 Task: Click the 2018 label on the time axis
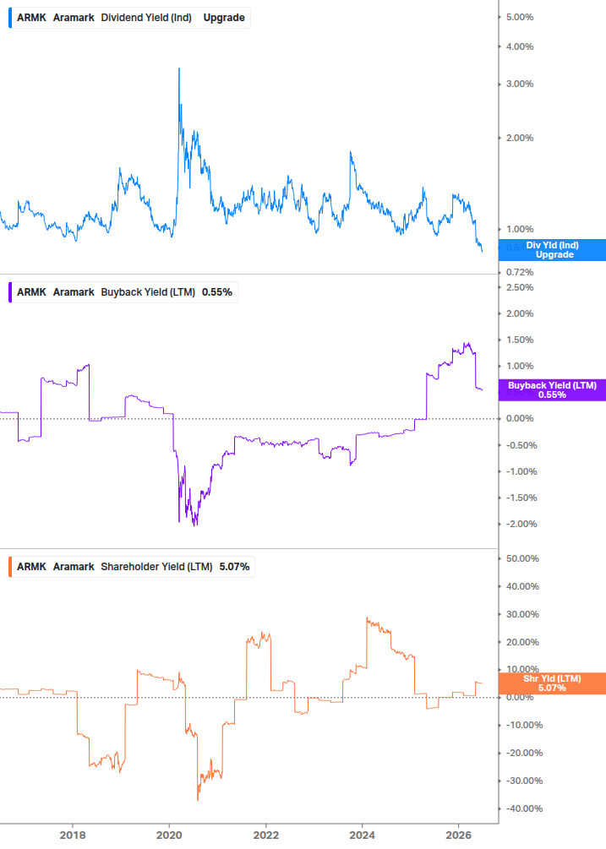73,835
